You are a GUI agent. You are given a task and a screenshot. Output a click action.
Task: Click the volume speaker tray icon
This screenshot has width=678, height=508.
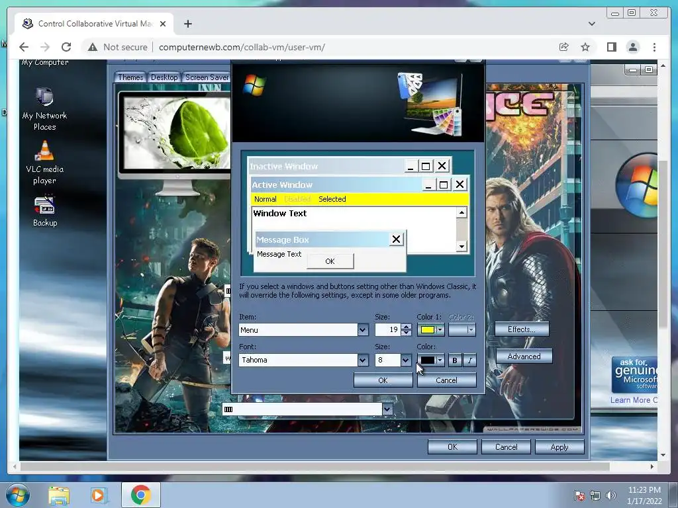[x=610, y=495]
